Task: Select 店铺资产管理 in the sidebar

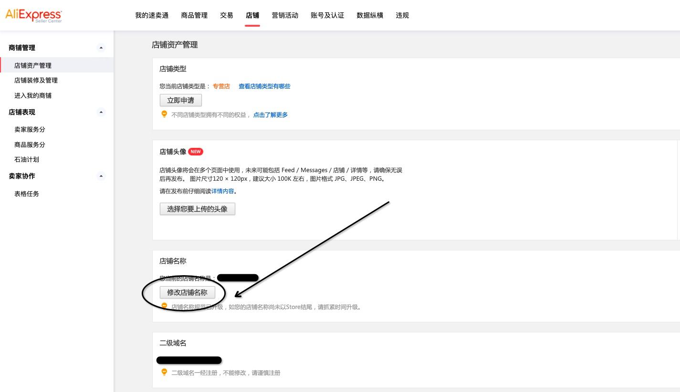Action: tap(57, 65)
